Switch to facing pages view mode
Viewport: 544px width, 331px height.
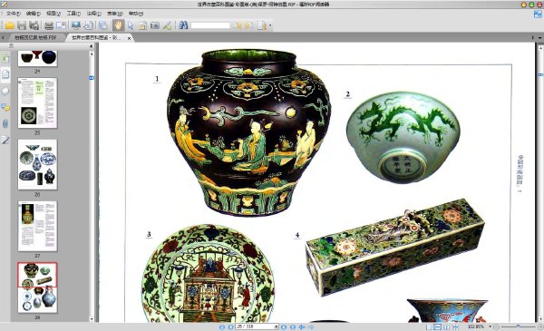[446, 326]
